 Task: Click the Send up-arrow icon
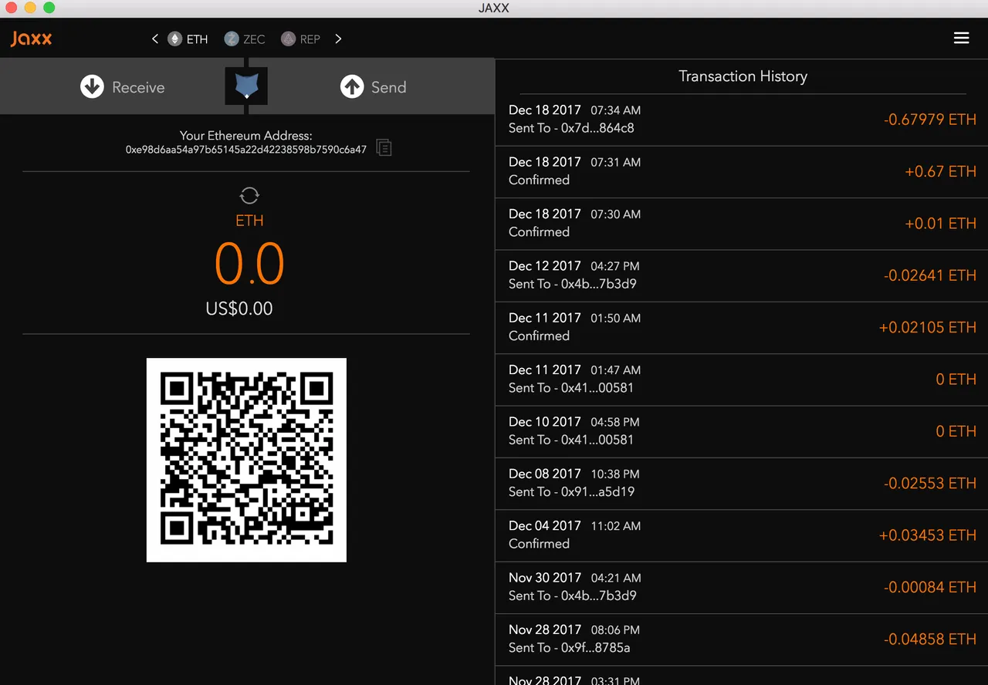tap(352, 86)
